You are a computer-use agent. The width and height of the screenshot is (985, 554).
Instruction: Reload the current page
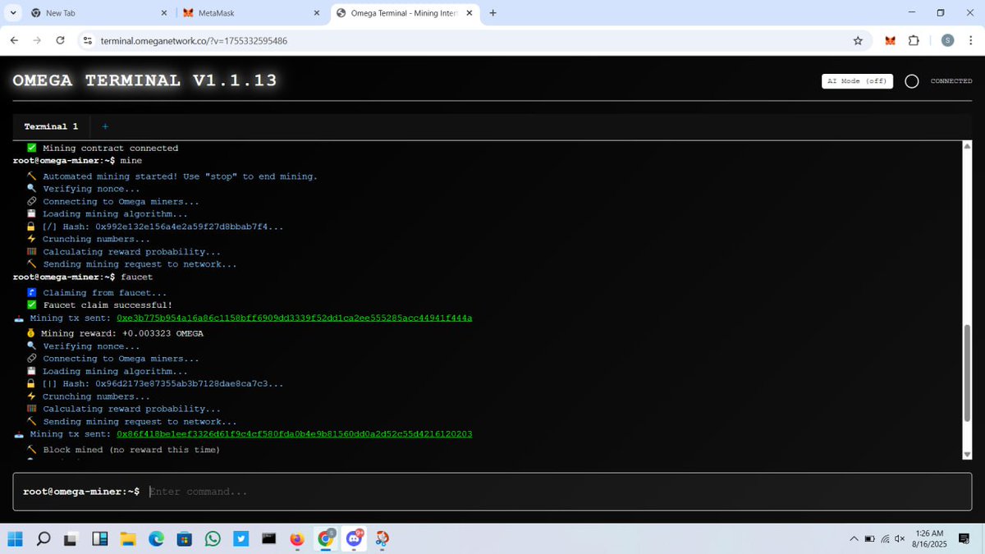(60, 40)
